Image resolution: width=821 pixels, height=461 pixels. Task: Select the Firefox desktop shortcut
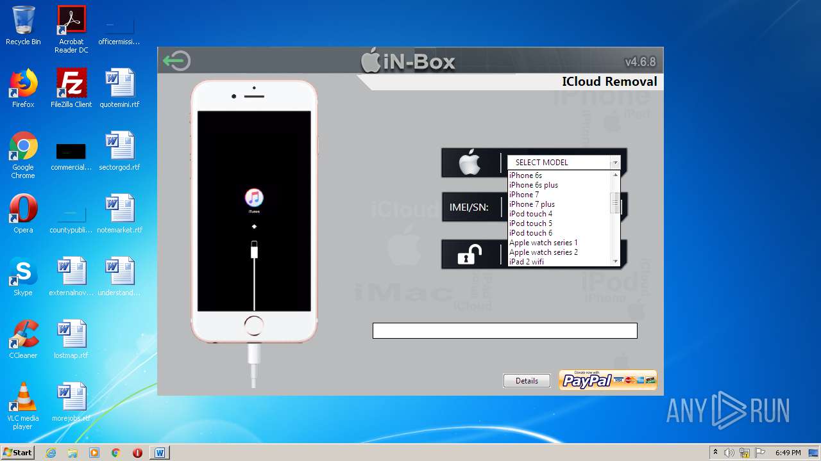pos(23,88)
